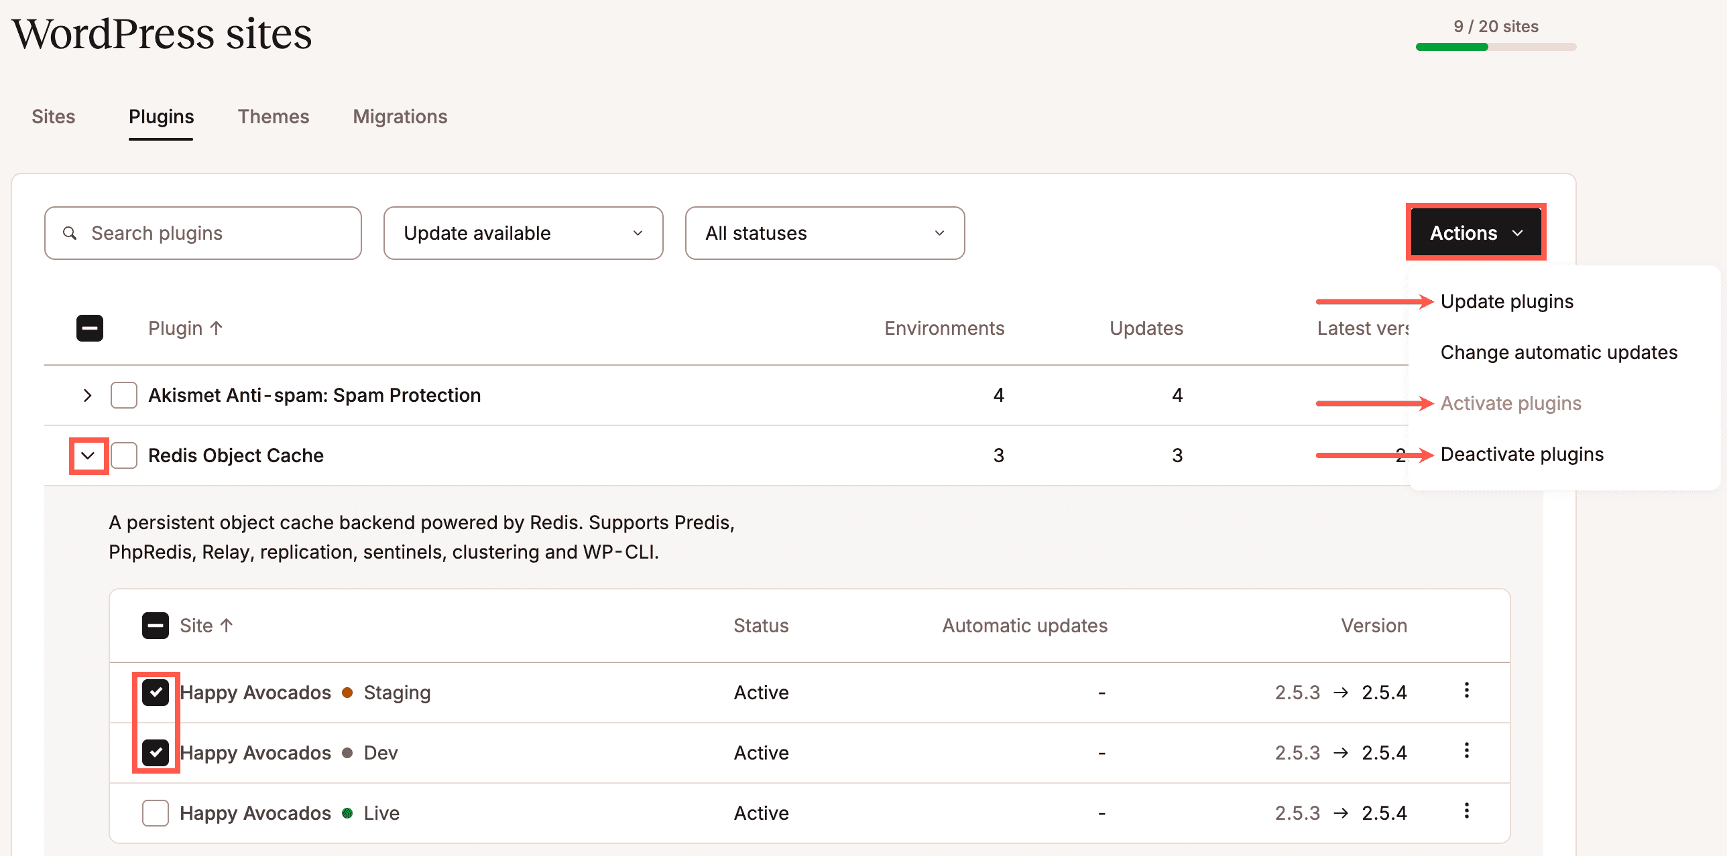
Task: Check the Happy Avocados Live site checkbox
Action: 155,812
